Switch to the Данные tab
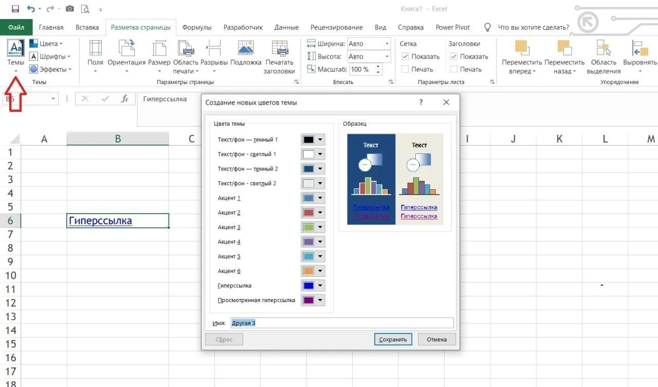The width and height of the screenshot is (658, 387). pos(286,27)
